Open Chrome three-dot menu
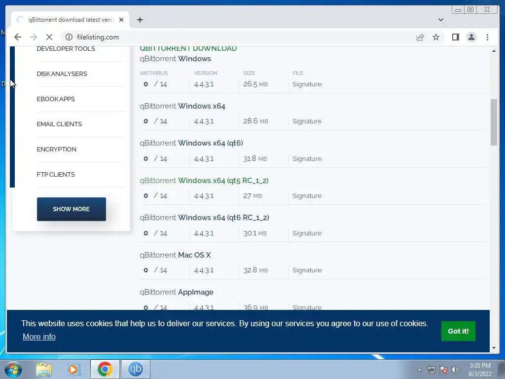This screenshot has height=379, width=505. click(x=487, y=37)
